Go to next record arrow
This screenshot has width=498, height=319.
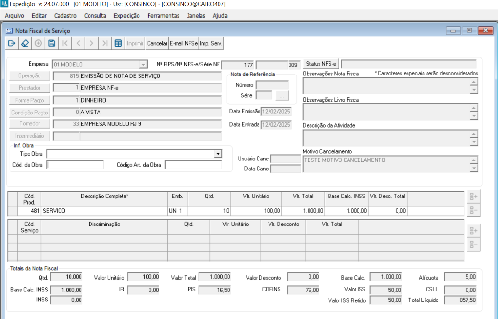tap(91, 43)
